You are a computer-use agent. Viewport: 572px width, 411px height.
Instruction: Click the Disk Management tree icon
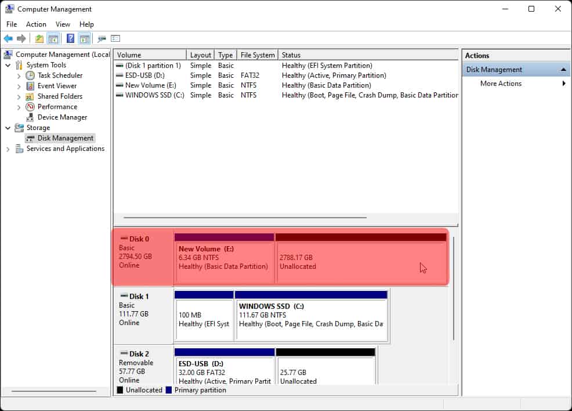[x=30, y=138]
